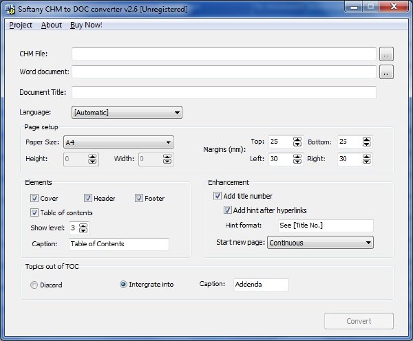
Task: Click the Top margin number field
Action: pyautogui.click(x=281, y=142)
